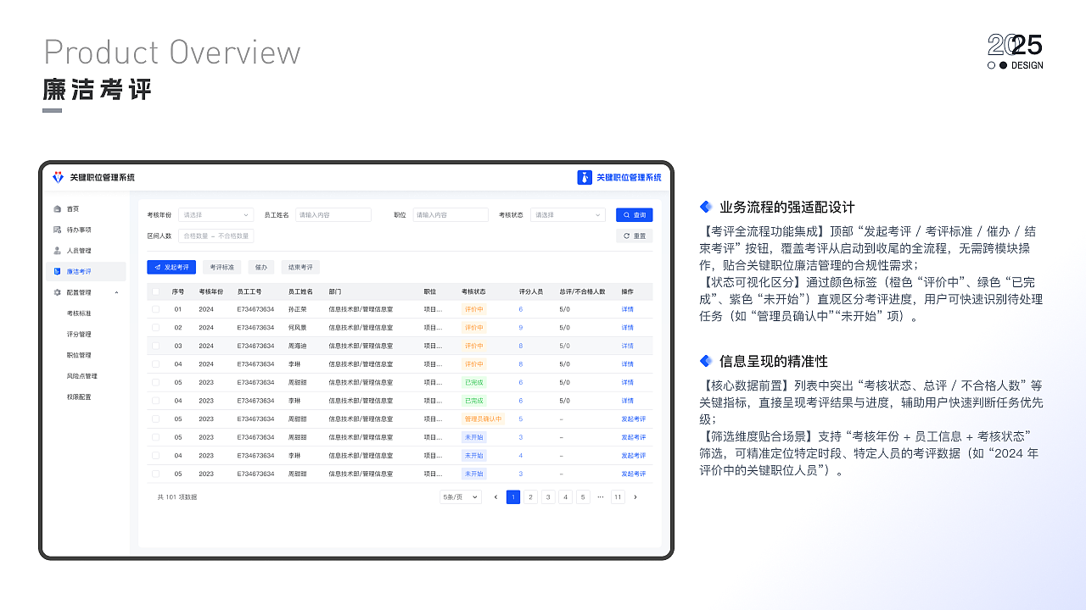Check the select-all checkbox in table header
This screenshot has width=1086, height=610.
(155, 291)
